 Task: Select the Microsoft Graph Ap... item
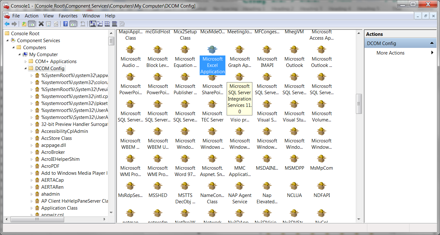[240, 56]
